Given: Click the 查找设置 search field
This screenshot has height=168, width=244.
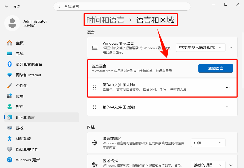Looking at the screenshot, I should pyautogui.click(x=122, y=6).
